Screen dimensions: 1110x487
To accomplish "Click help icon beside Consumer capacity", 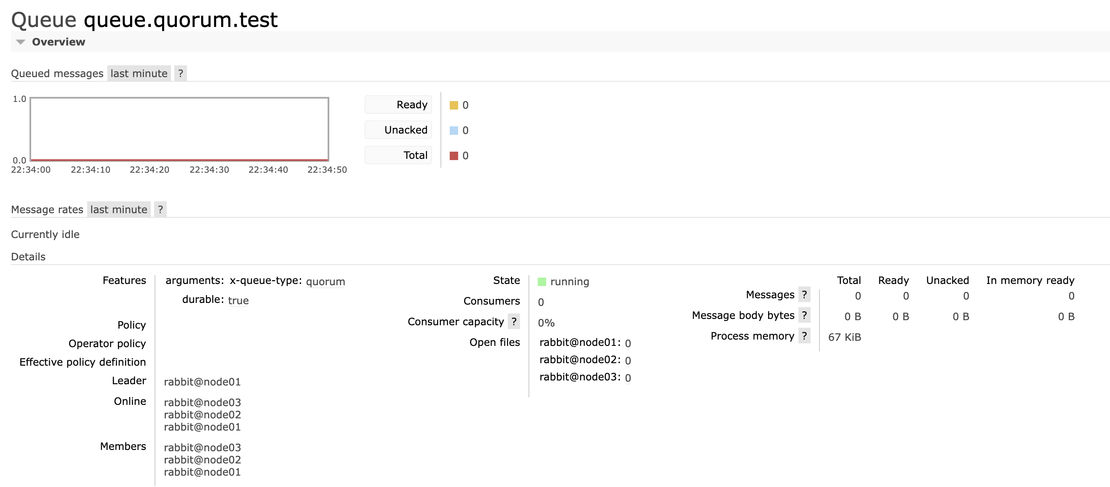I will pyautogui.click(x=514, y=321).
